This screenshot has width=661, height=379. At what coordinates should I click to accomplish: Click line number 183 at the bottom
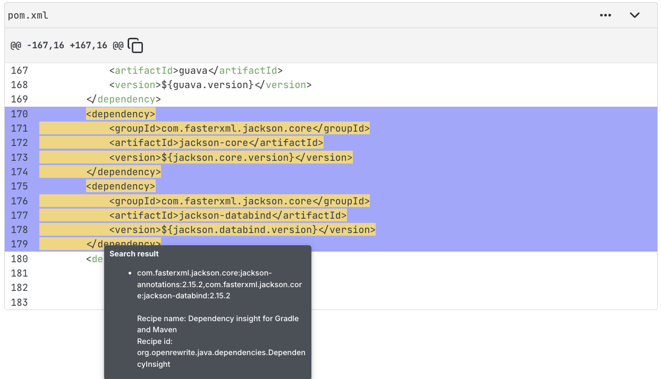click(19, 302)
